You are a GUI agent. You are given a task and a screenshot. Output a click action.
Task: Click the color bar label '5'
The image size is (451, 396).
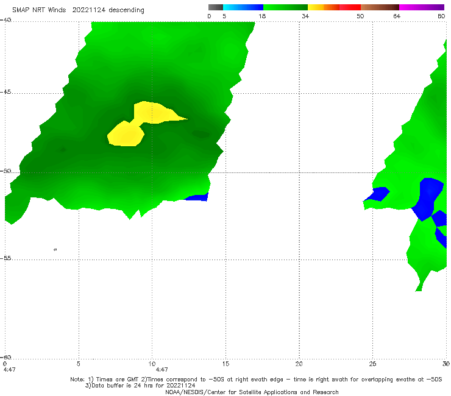click(x=224, y=16)
